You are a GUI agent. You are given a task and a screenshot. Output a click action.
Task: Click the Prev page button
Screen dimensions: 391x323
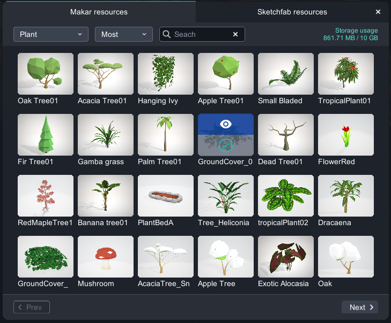click(x=32, y=307)
